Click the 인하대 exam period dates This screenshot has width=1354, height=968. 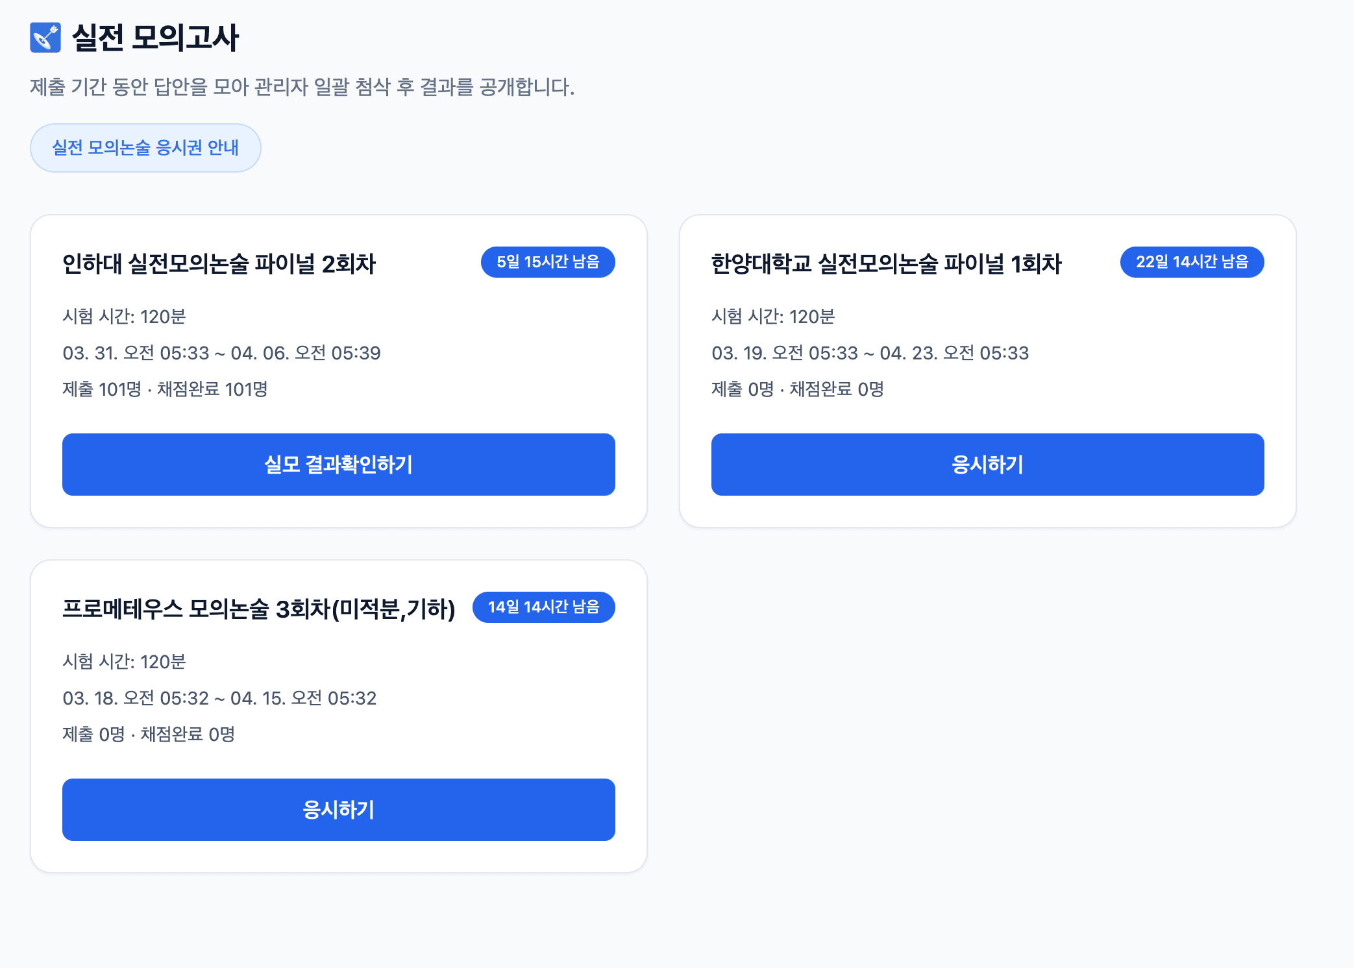[x=221, y=353]
